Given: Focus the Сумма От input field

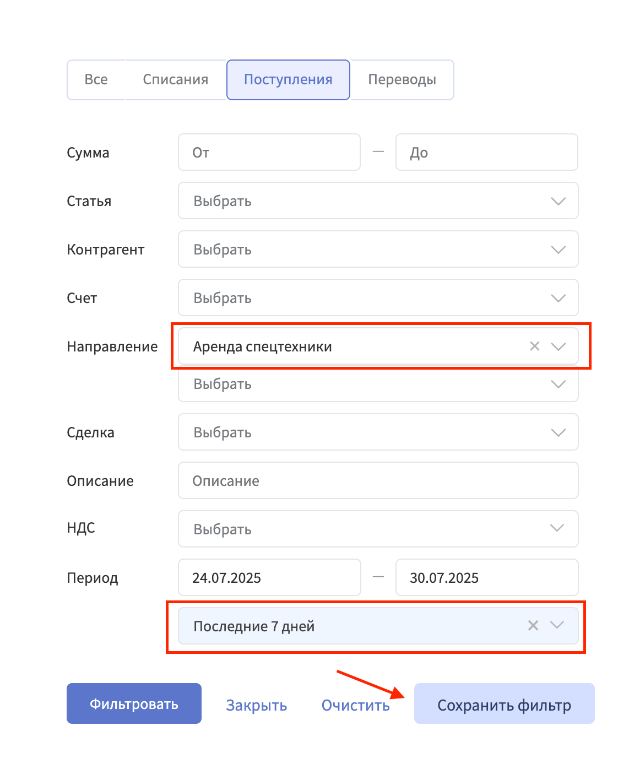Looking at the screenshot, I should (x=269, y=152).
